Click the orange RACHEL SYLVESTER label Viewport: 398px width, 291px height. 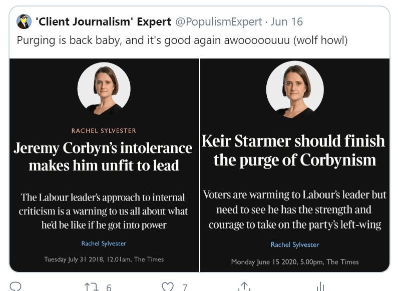104,131
